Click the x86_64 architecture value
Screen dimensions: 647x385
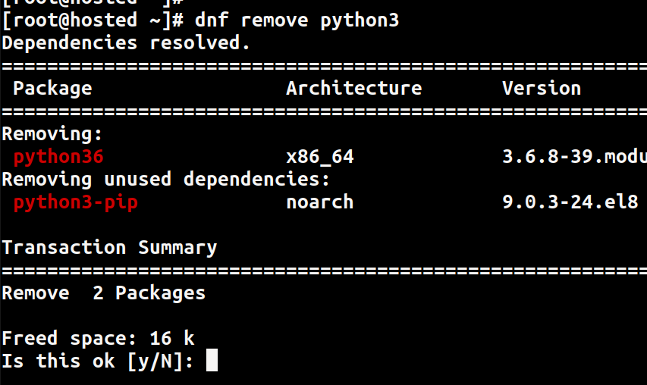[320, 157]
